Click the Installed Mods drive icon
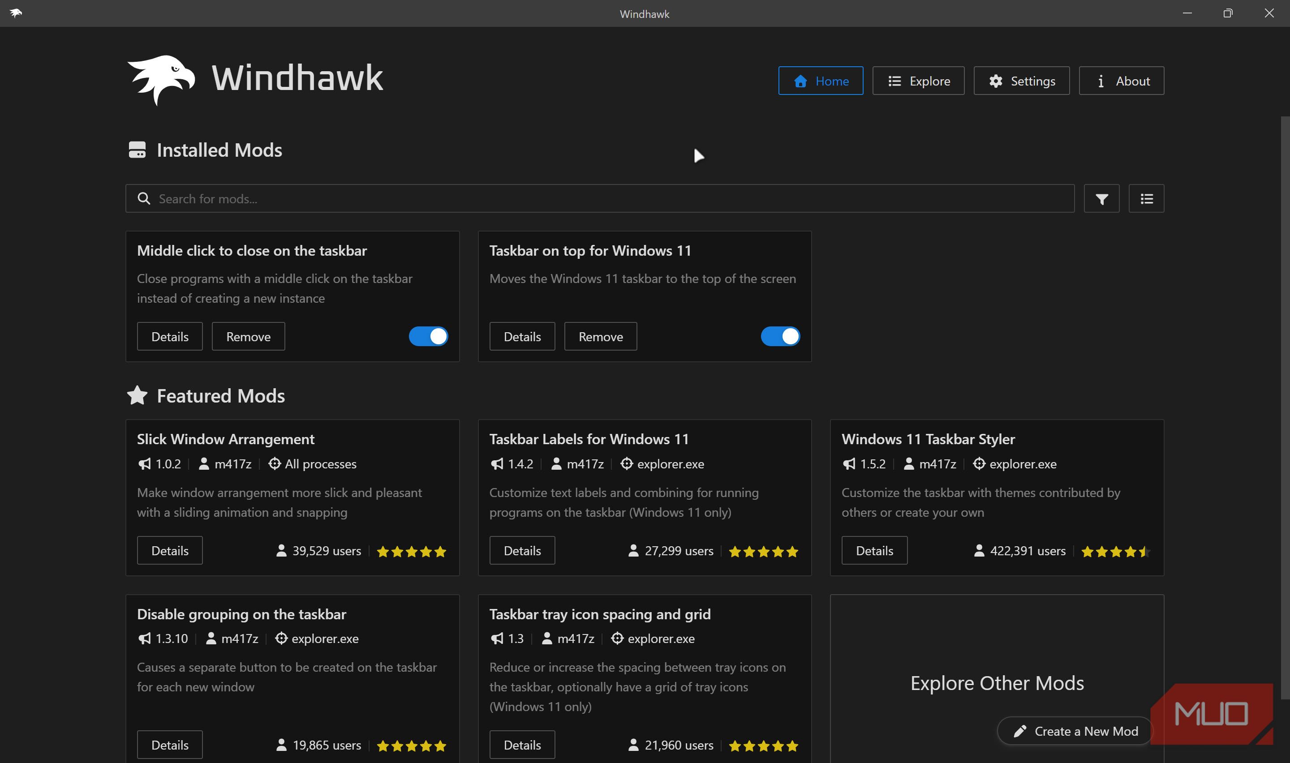This screenshot has width=1290, height=763. (x=137, y=150)
